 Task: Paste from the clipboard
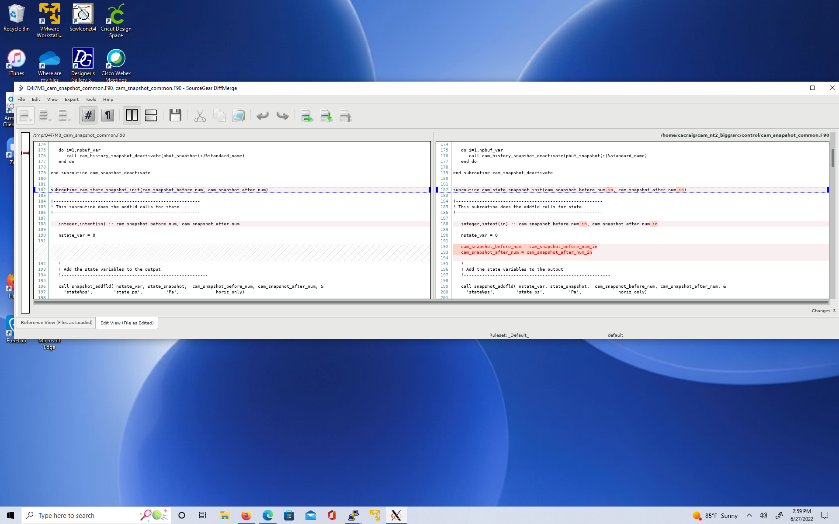[x=239, y=115]
